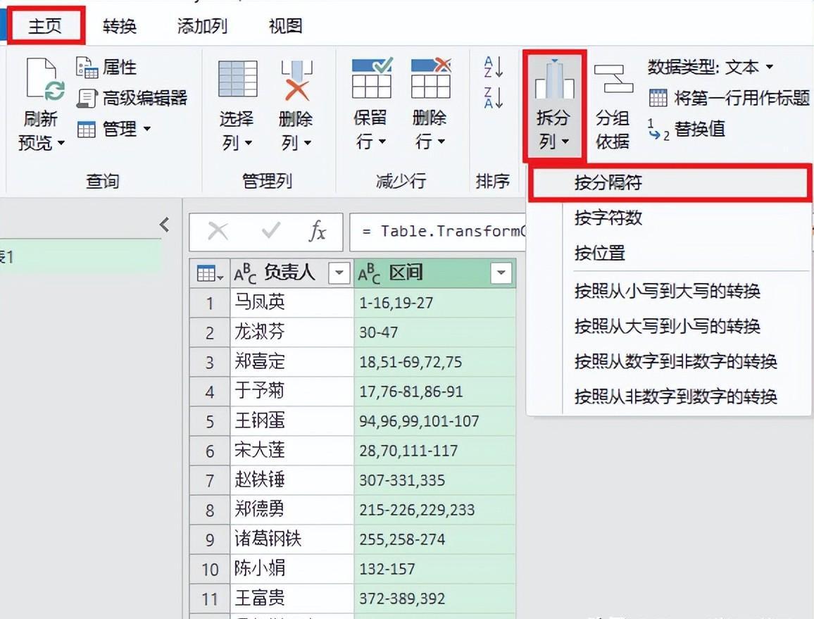814x619 pixels.
Task: Click the fx formula icon
Action: (318, 231)
